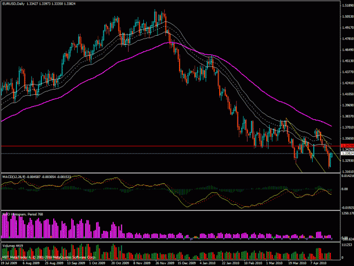
Task: Click the 20 Oct 2009 date label
Action: pyautogui.click(x=120, y=263)
